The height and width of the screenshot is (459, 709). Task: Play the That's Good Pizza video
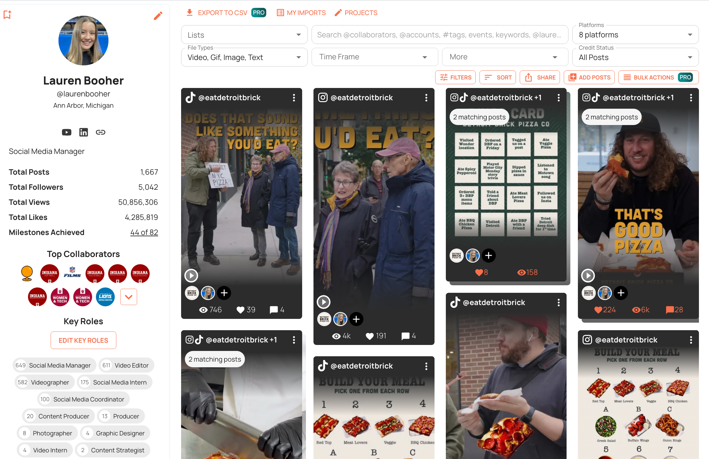point(588,276)
